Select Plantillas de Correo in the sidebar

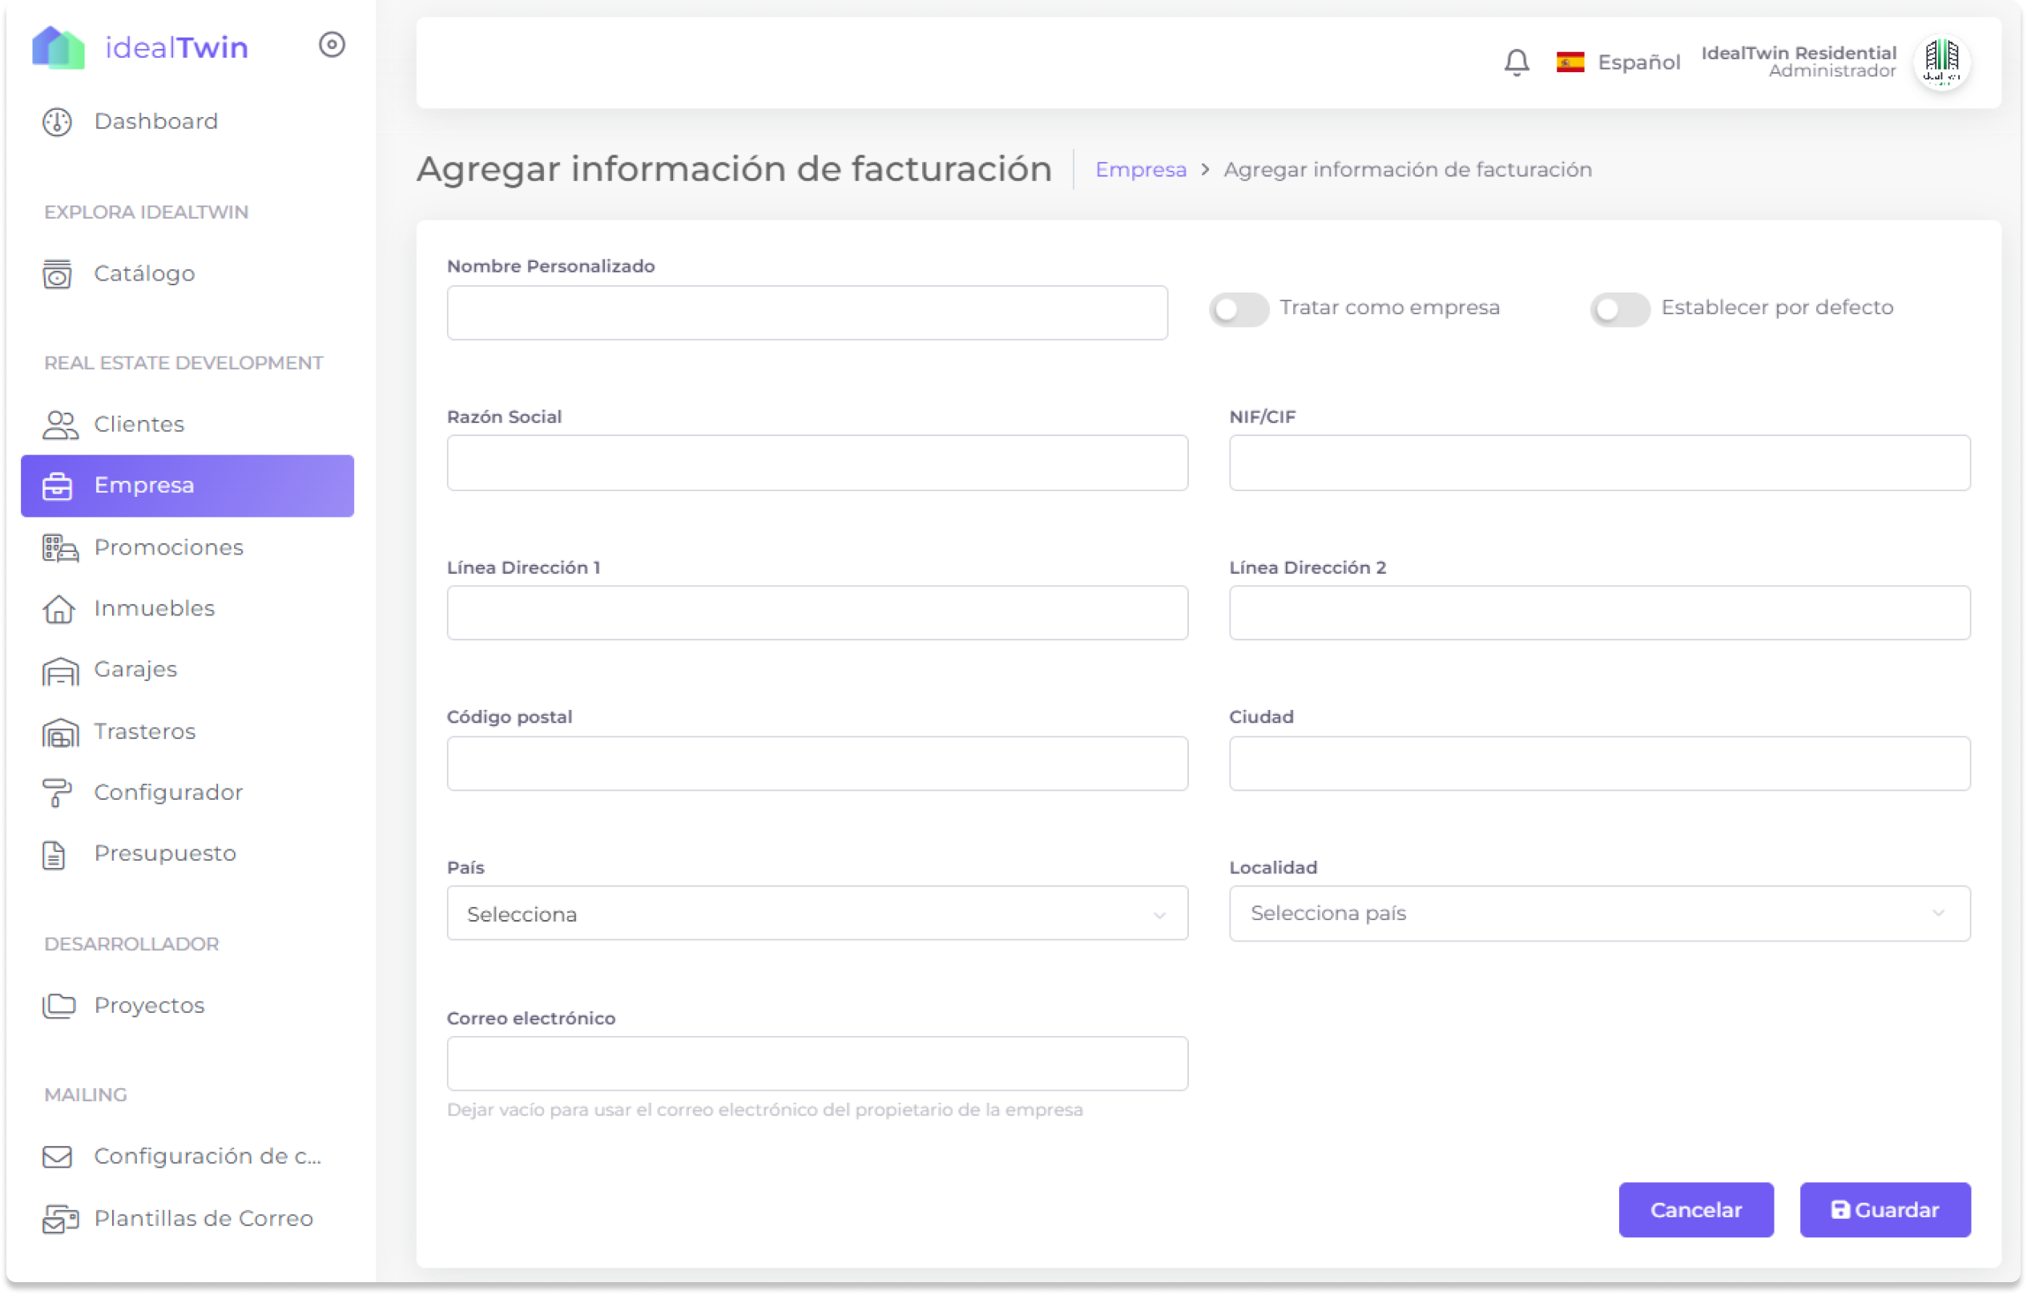pyautogui.click(x=203, y=1218)
